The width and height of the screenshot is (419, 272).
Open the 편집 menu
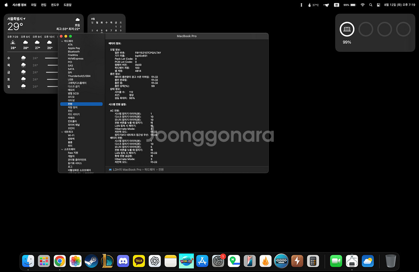44,5
